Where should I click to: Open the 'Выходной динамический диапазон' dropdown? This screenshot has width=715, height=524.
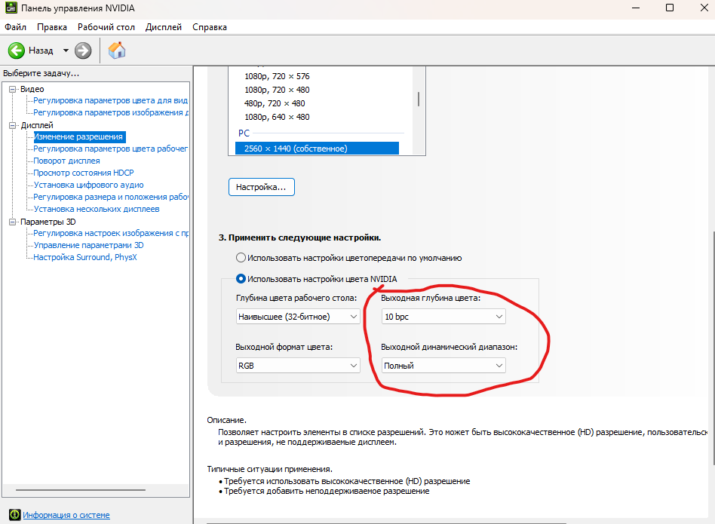pos(443,366)
